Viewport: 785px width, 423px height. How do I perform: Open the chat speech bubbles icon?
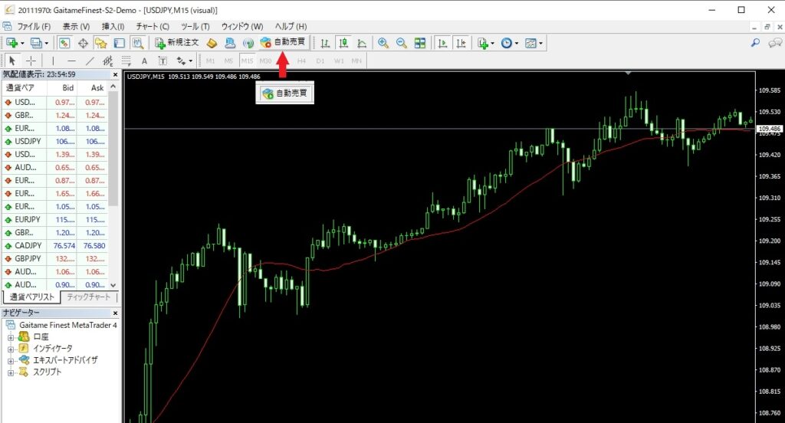775,44
